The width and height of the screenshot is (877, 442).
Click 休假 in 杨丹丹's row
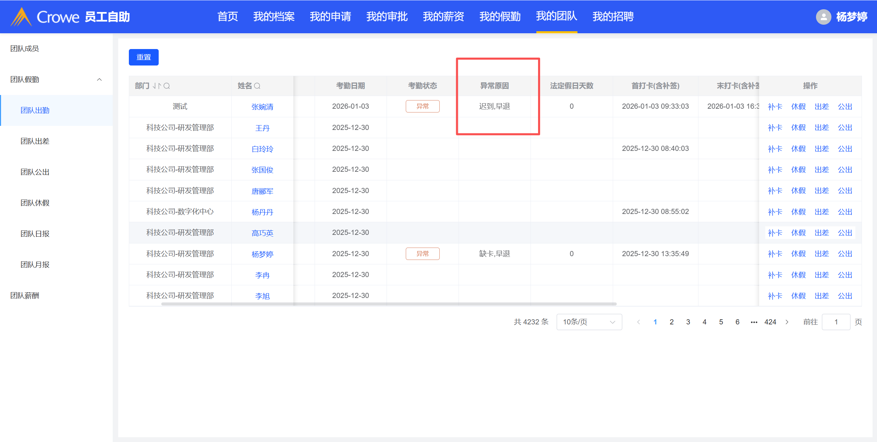click(x=798, y=212)
